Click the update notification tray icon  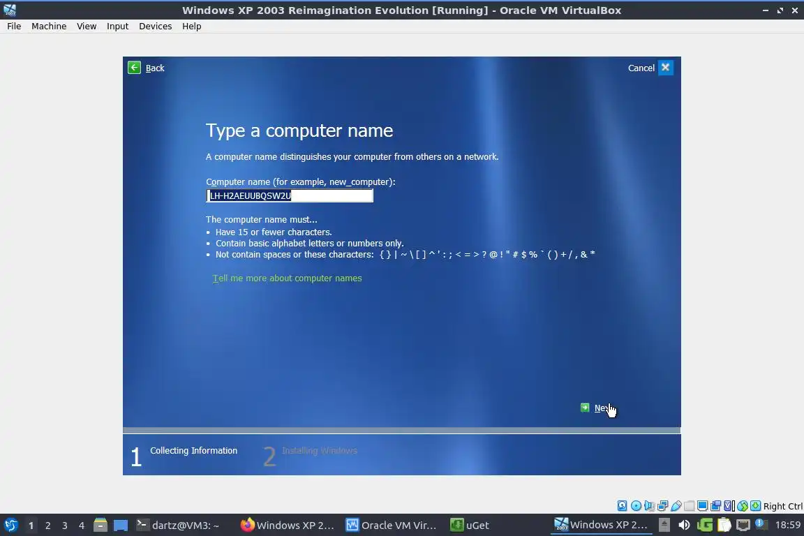point(761,524)
